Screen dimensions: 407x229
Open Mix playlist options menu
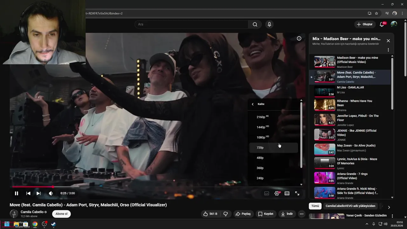(x=388, y=50)
